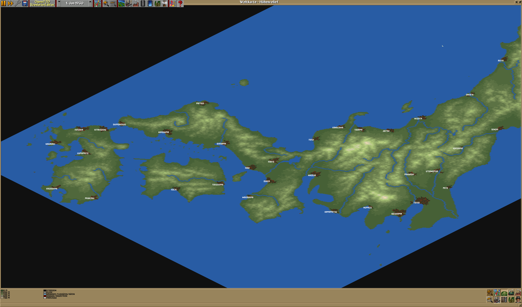The height and width of the screenshot is (307, 522).
Task: Click the OpenTTD Szenario Editor label
Action: [x=42, y=3]
